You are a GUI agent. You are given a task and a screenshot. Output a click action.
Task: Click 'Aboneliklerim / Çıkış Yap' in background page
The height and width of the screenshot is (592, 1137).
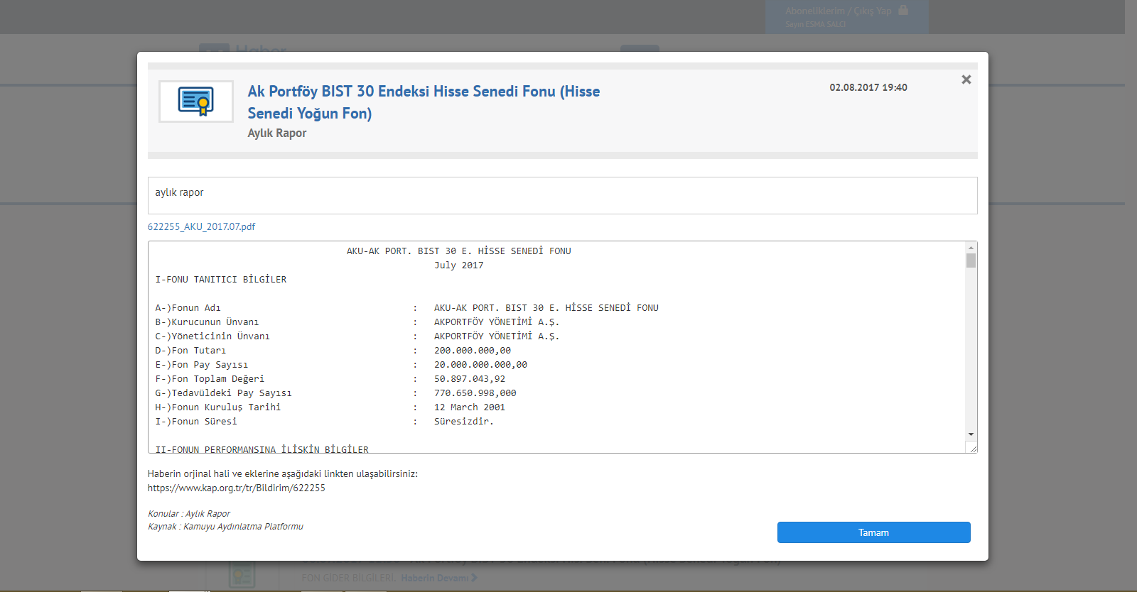pyautogui.click(x=839, y=11)
